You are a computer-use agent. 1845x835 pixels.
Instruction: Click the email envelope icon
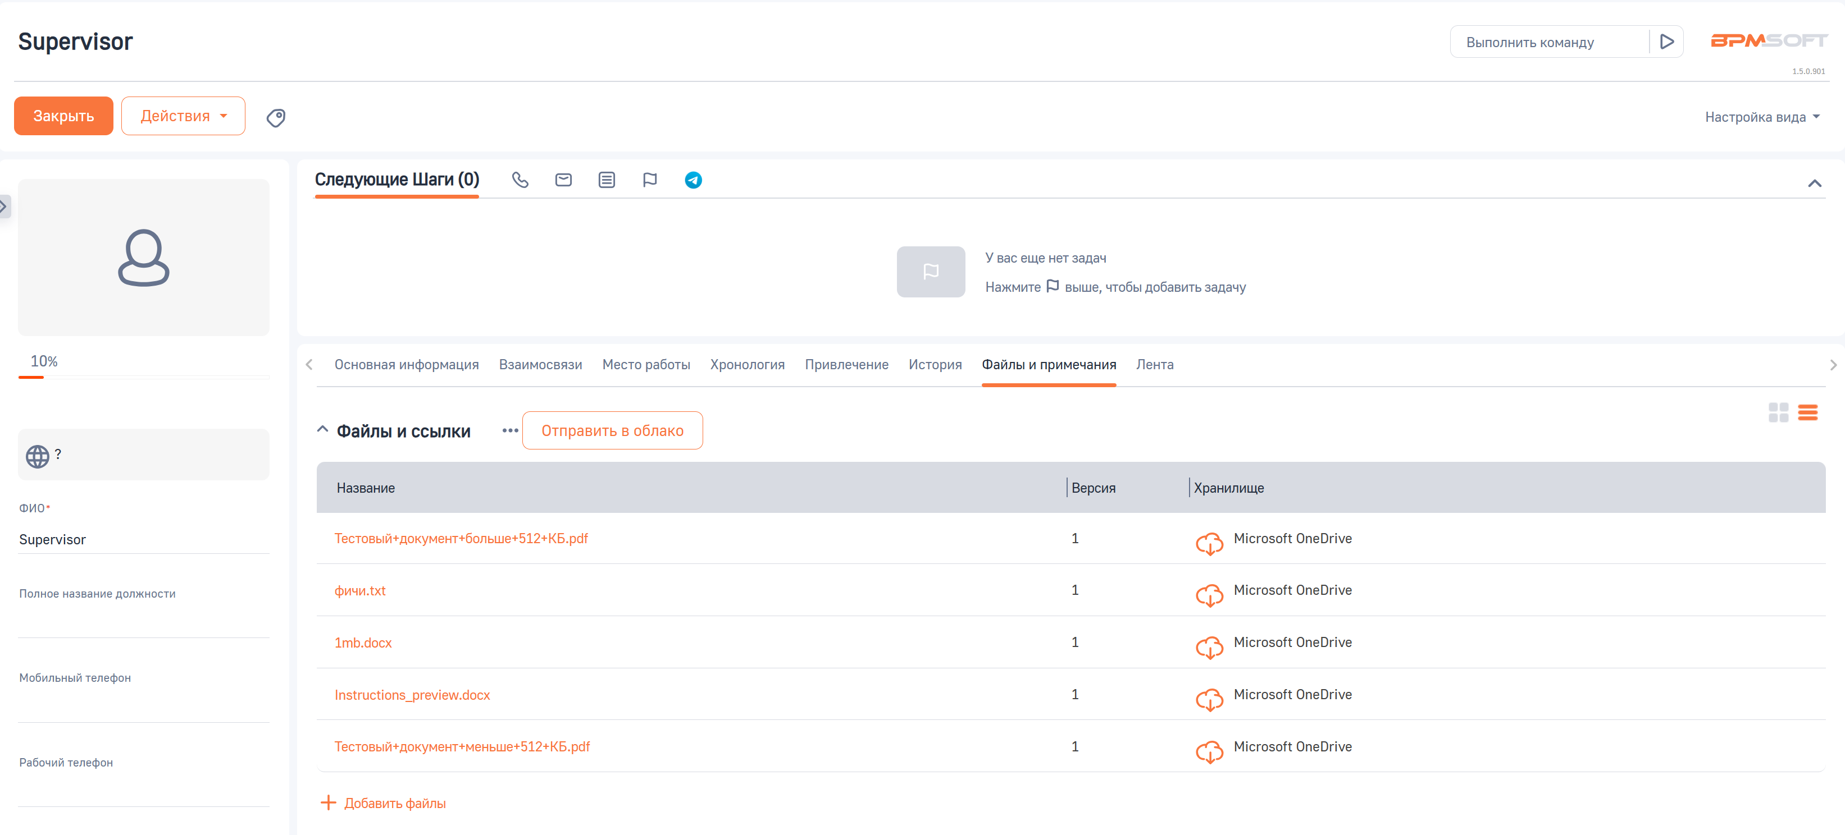(x=564, y=180)
